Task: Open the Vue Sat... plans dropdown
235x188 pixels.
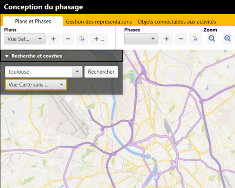Action: [x=24, y=39]
